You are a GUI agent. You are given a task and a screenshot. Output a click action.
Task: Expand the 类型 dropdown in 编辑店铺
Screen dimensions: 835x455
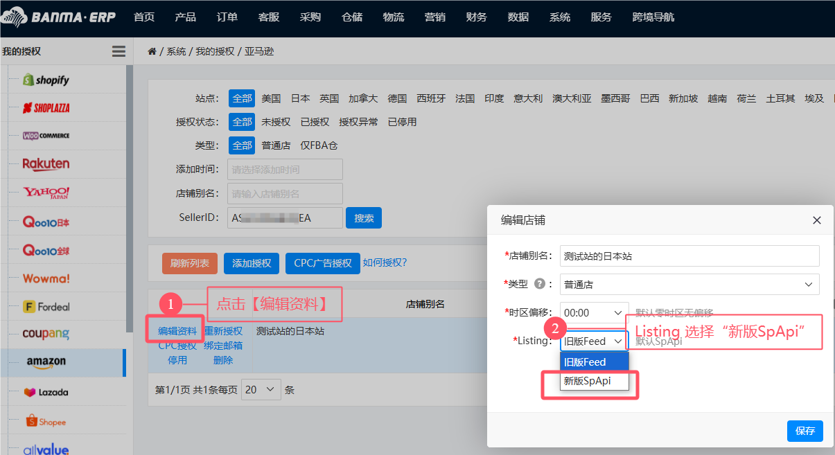(689, 284)
